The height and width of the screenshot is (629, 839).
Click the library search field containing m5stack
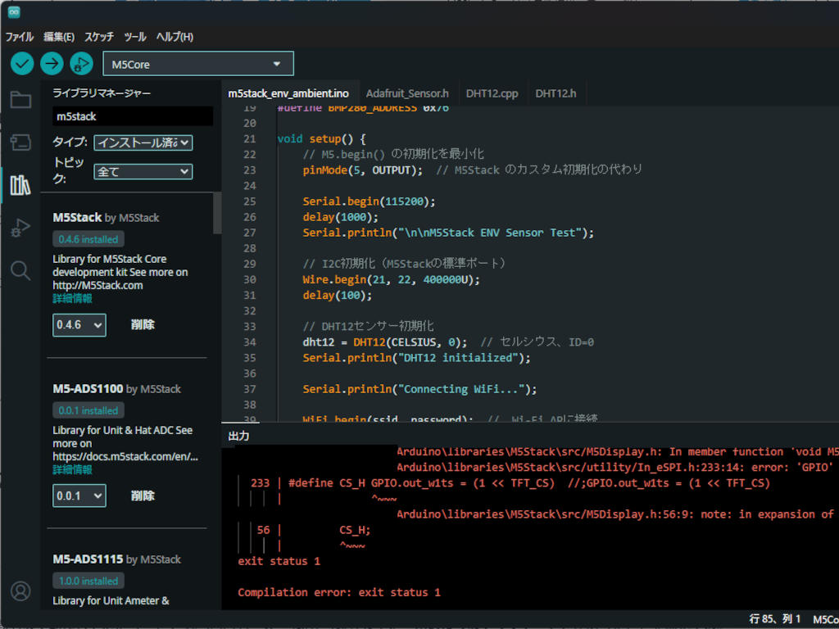(131, 116)
